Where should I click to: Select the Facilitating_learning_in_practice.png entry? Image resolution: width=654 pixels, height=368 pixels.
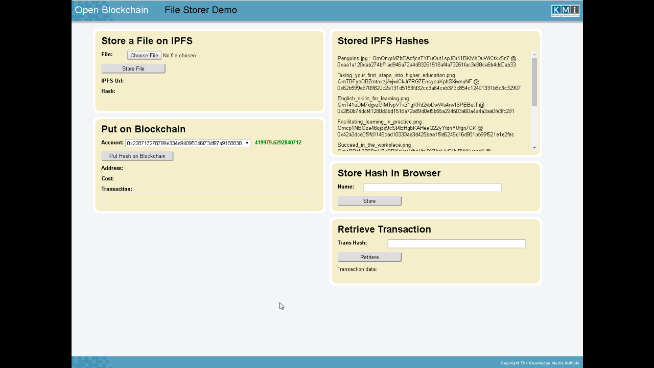pos(426,128)
